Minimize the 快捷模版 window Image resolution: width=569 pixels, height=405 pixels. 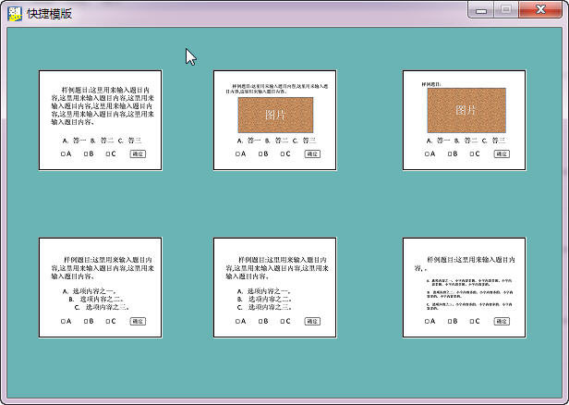pyautogui.click(x=480, y=9)
